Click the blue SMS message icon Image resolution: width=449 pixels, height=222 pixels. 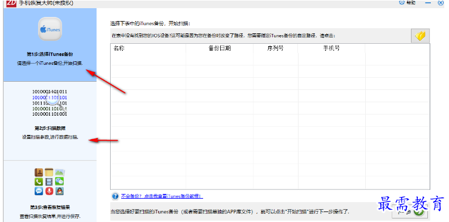coord(39,191)
